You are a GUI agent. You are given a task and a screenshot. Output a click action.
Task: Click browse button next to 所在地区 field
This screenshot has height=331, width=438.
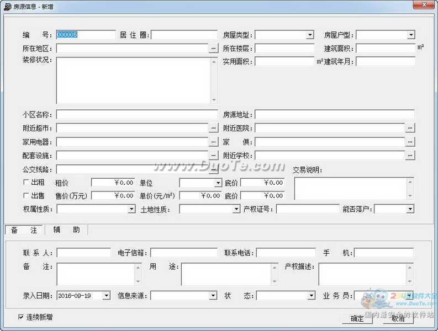213,49
